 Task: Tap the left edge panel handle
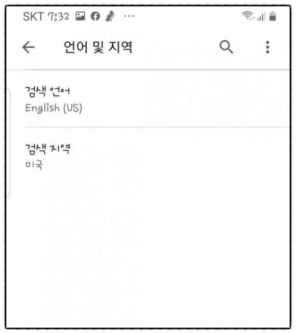click(x=8, y=142)
